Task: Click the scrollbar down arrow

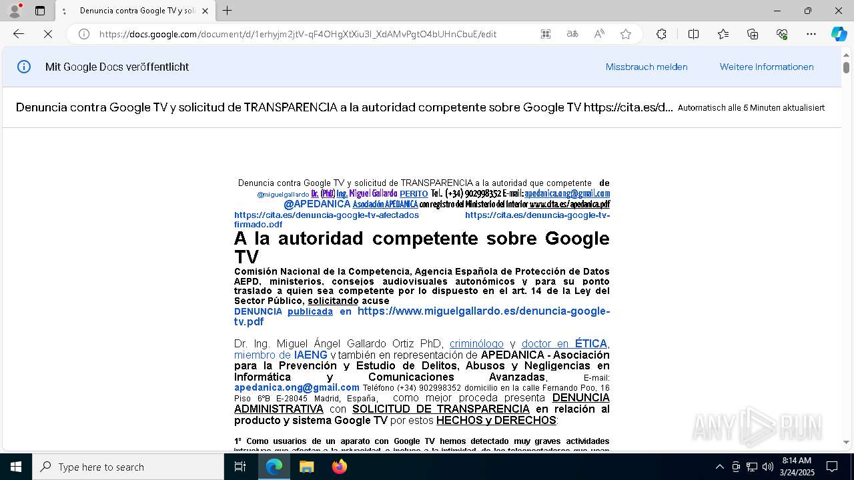Action: tap(846, 442)
